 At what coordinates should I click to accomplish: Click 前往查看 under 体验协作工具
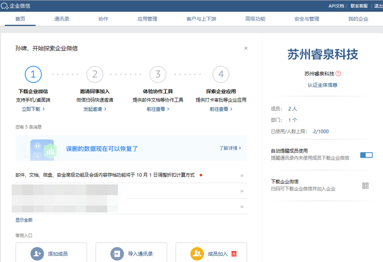tap(158, 109)
